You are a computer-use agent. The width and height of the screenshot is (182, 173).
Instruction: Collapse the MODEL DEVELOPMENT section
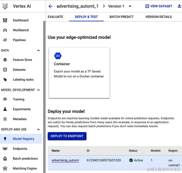[x=39, y=90]
